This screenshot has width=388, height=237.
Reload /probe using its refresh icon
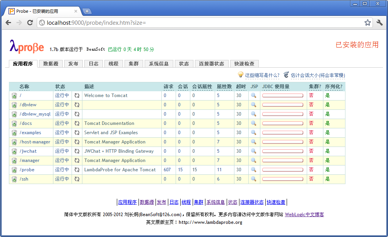click(77, 170)
